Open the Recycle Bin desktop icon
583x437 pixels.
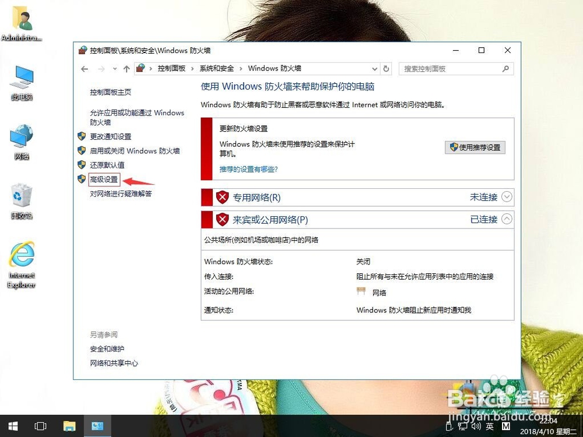[22, 202]
